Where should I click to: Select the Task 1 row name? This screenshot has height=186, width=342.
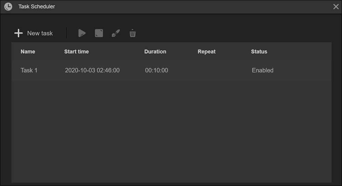29,70
